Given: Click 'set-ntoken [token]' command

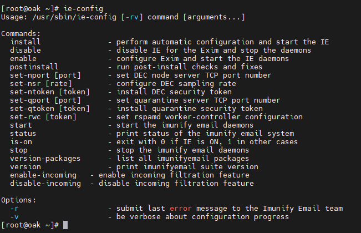Looking at the screenshot, I should (x=50, y=92).
